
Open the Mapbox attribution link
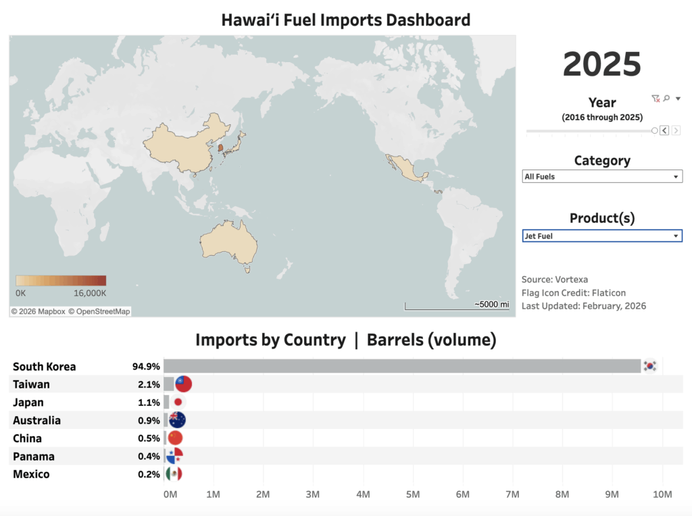38,311
